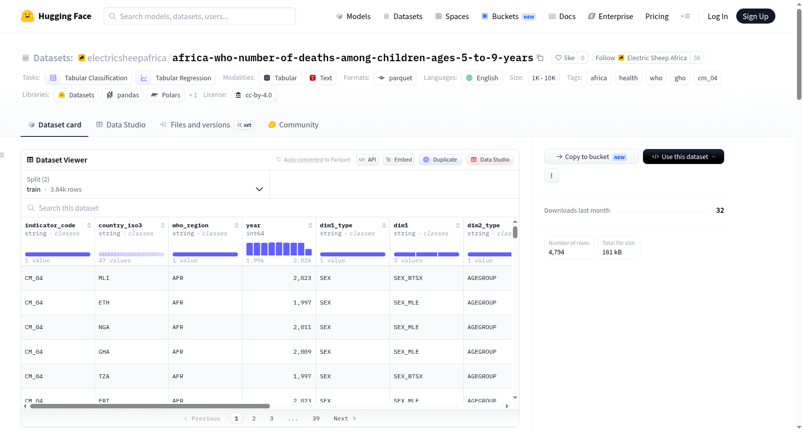Open the Files and versions tab

coord(207,125)
